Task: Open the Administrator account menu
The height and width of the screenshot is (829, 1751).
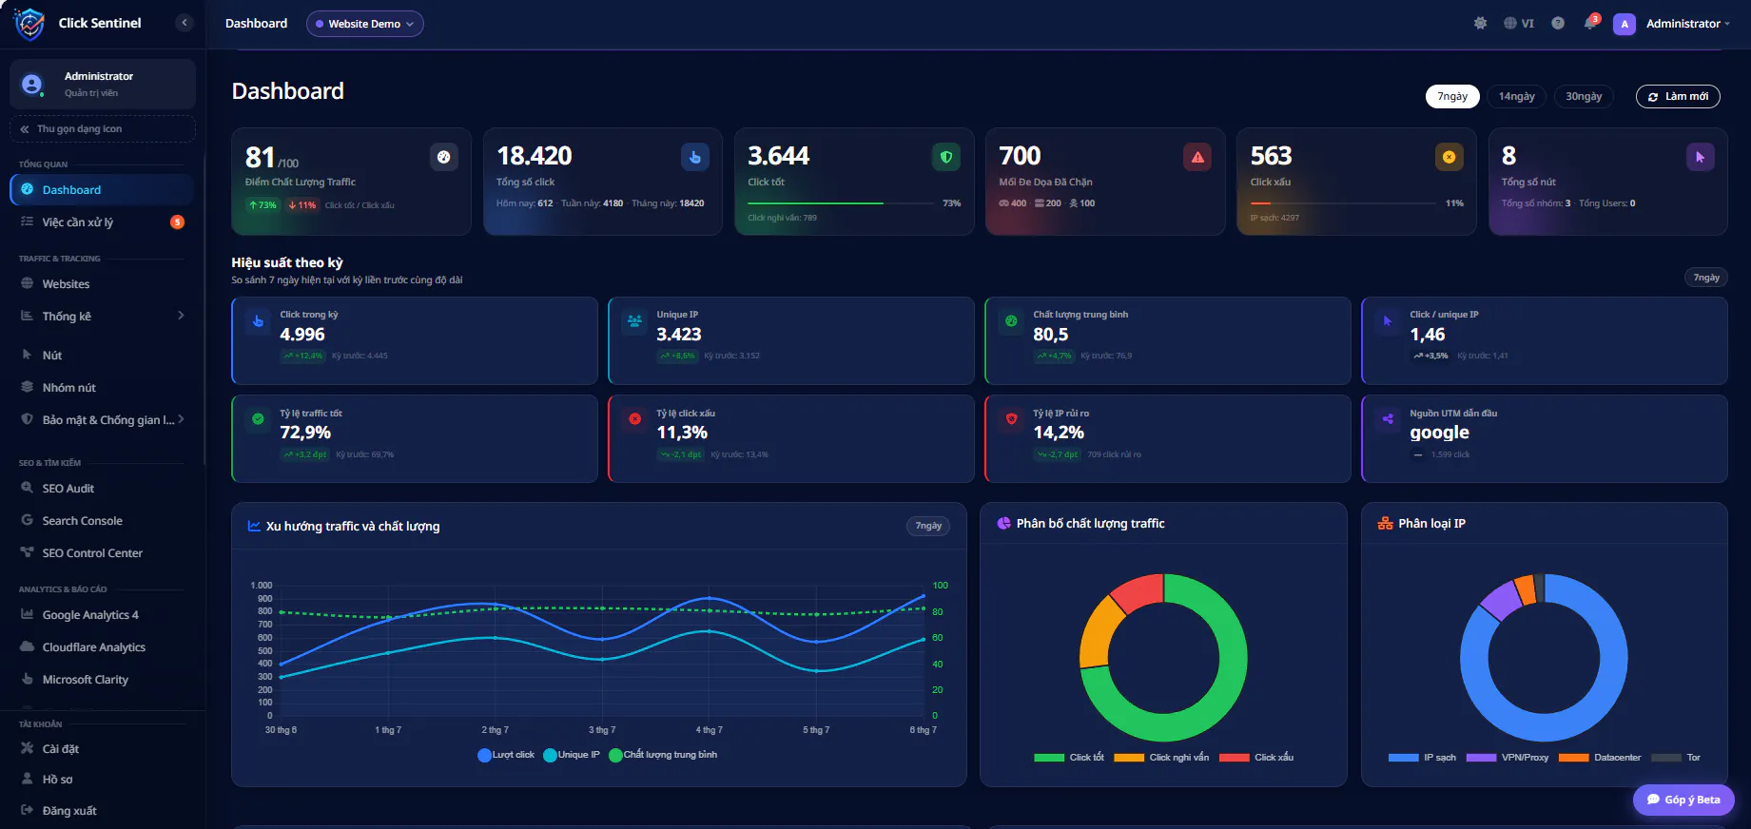Action: tap(1688, 24)
